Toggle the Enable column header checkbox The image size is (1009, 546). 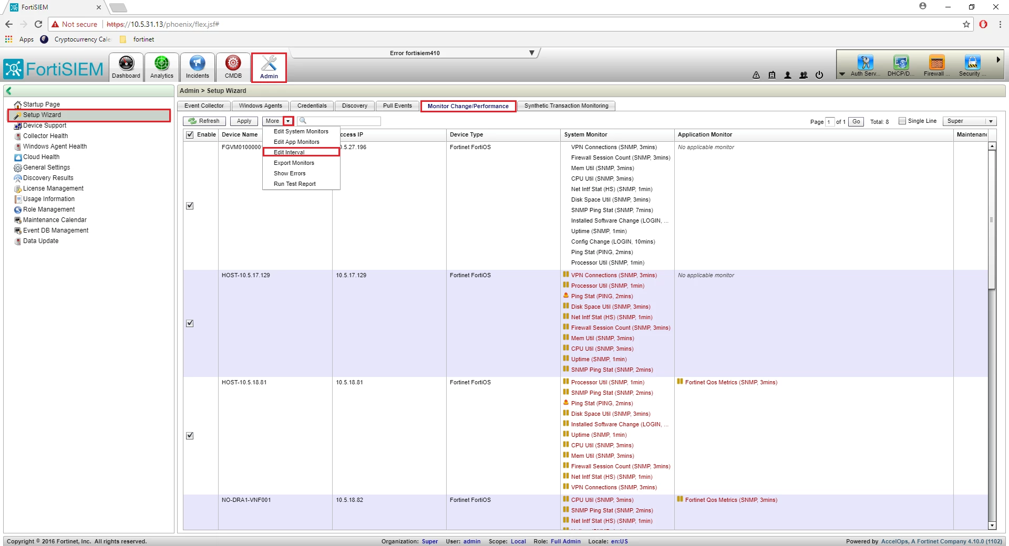point(190,135)
